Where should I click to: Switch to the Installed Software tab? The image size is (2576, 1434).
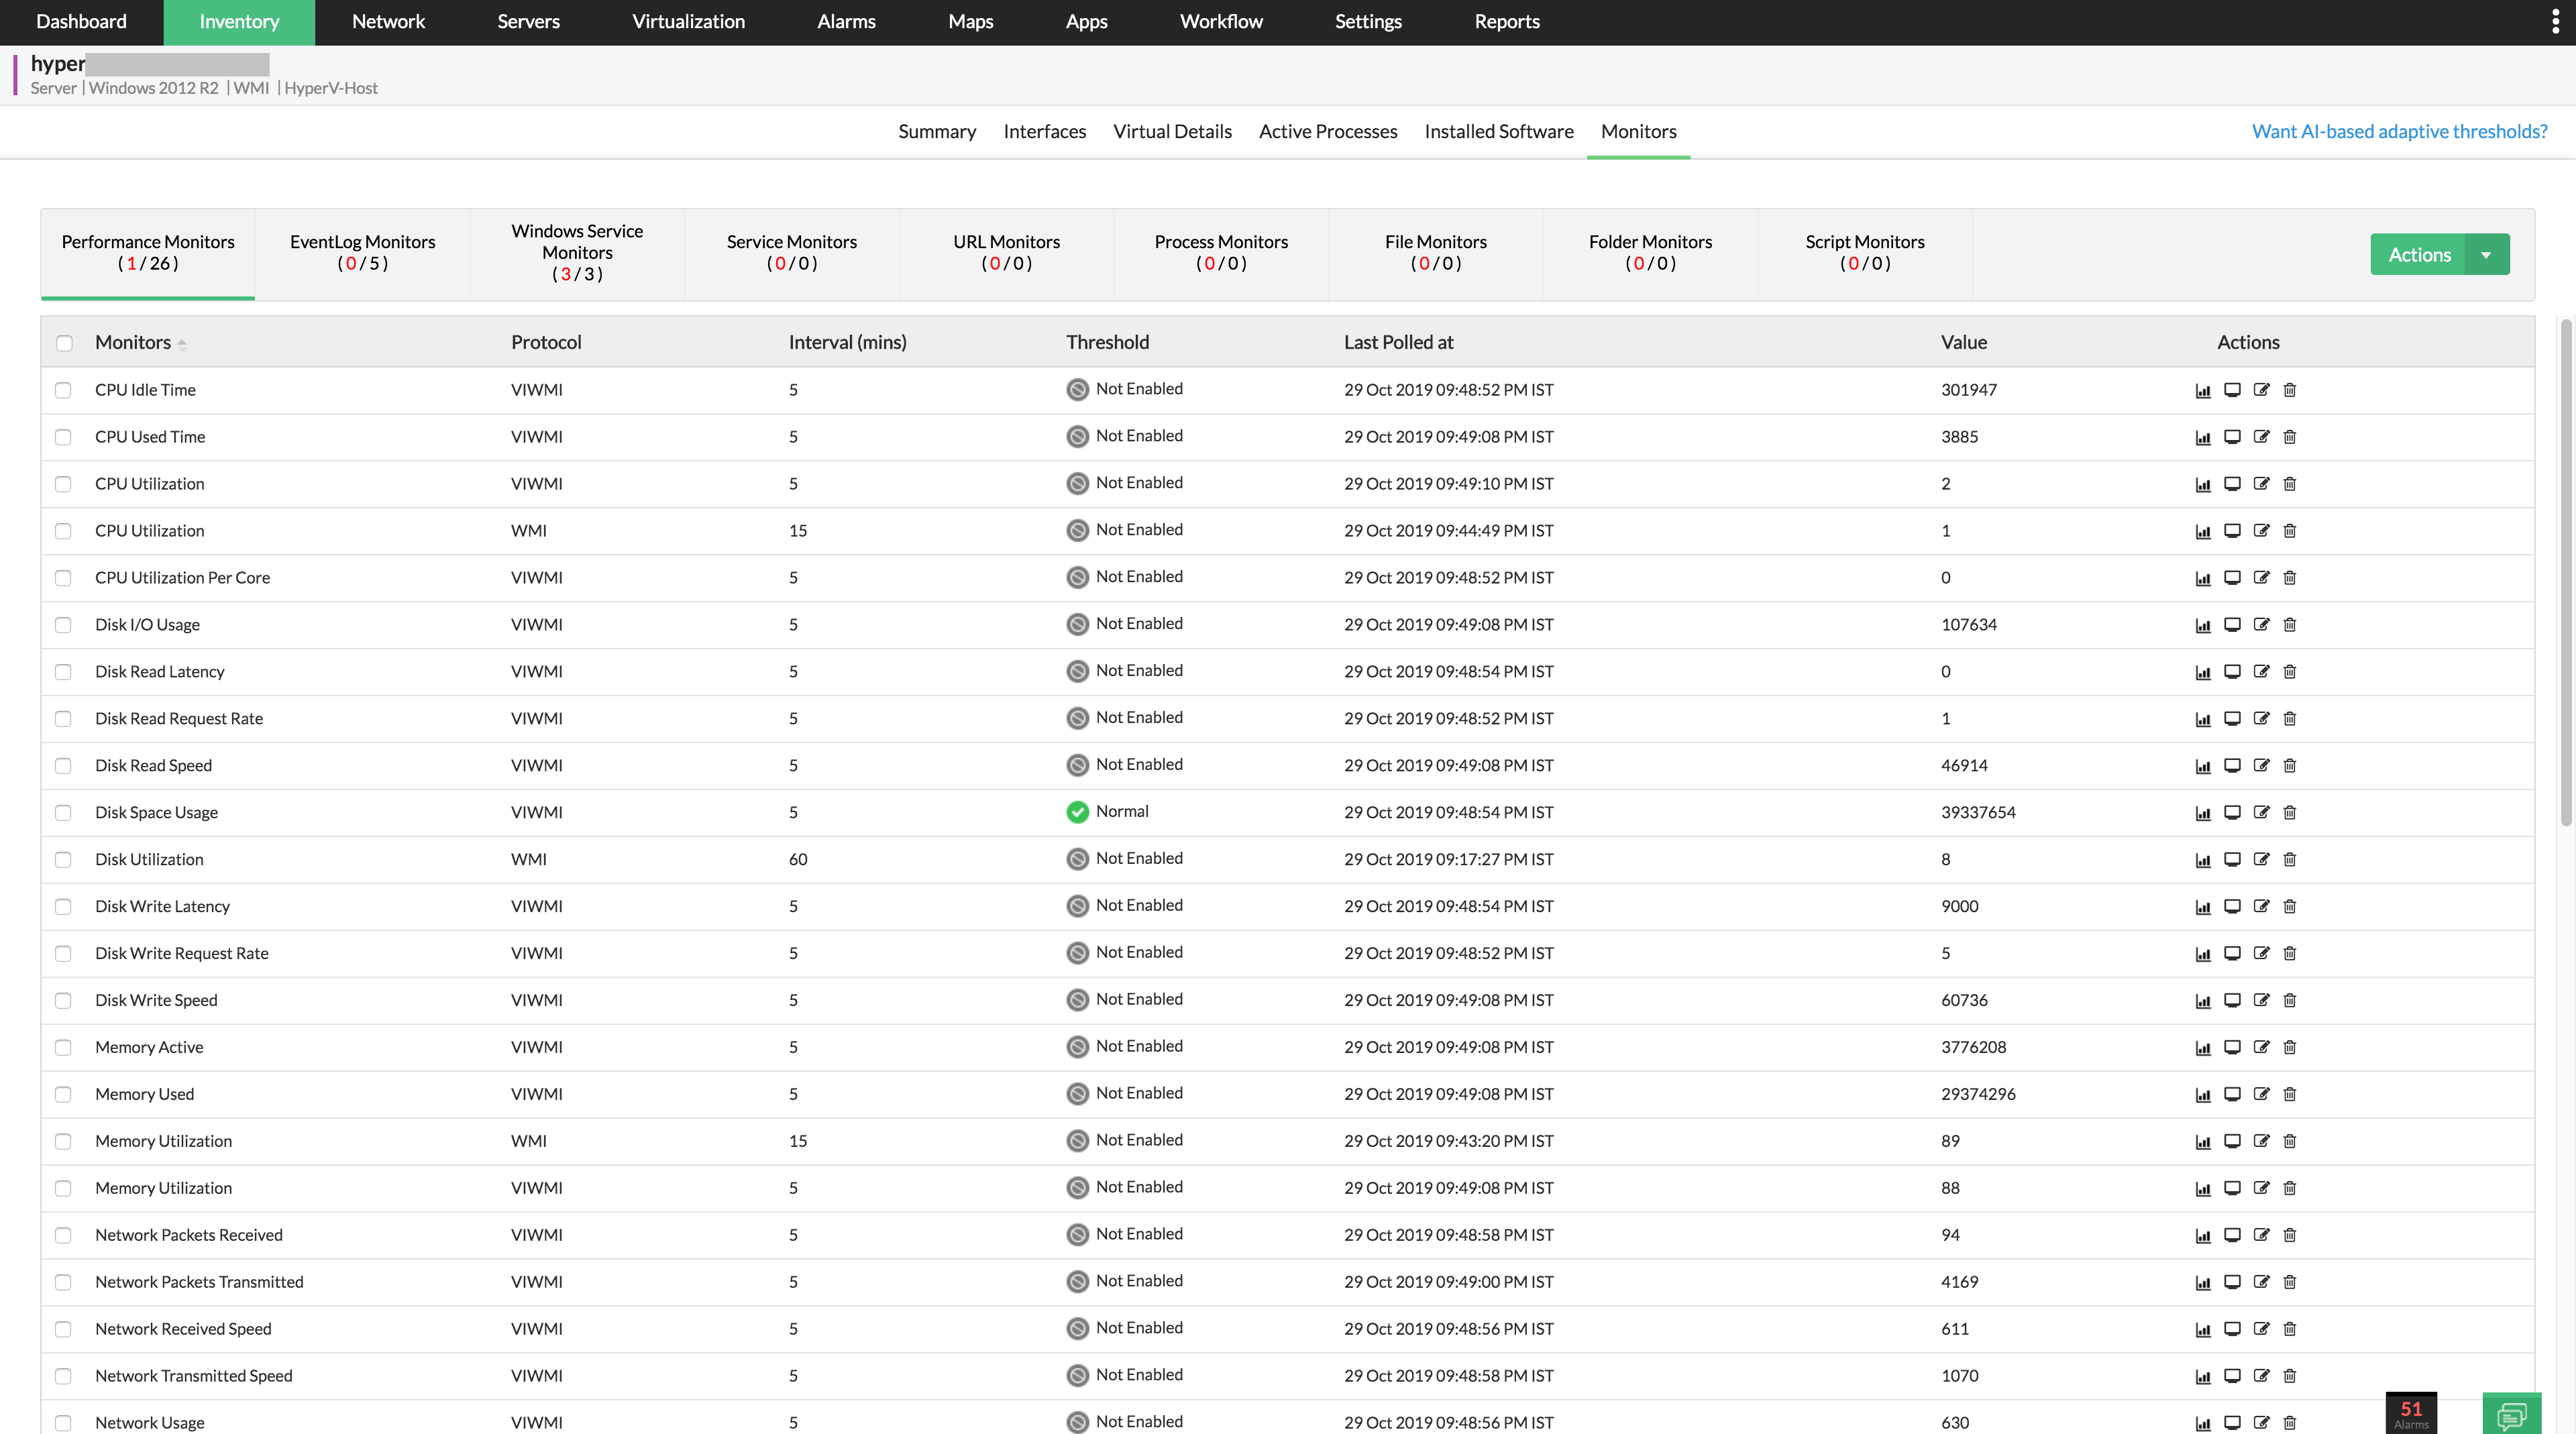(x=1498, y=131)
